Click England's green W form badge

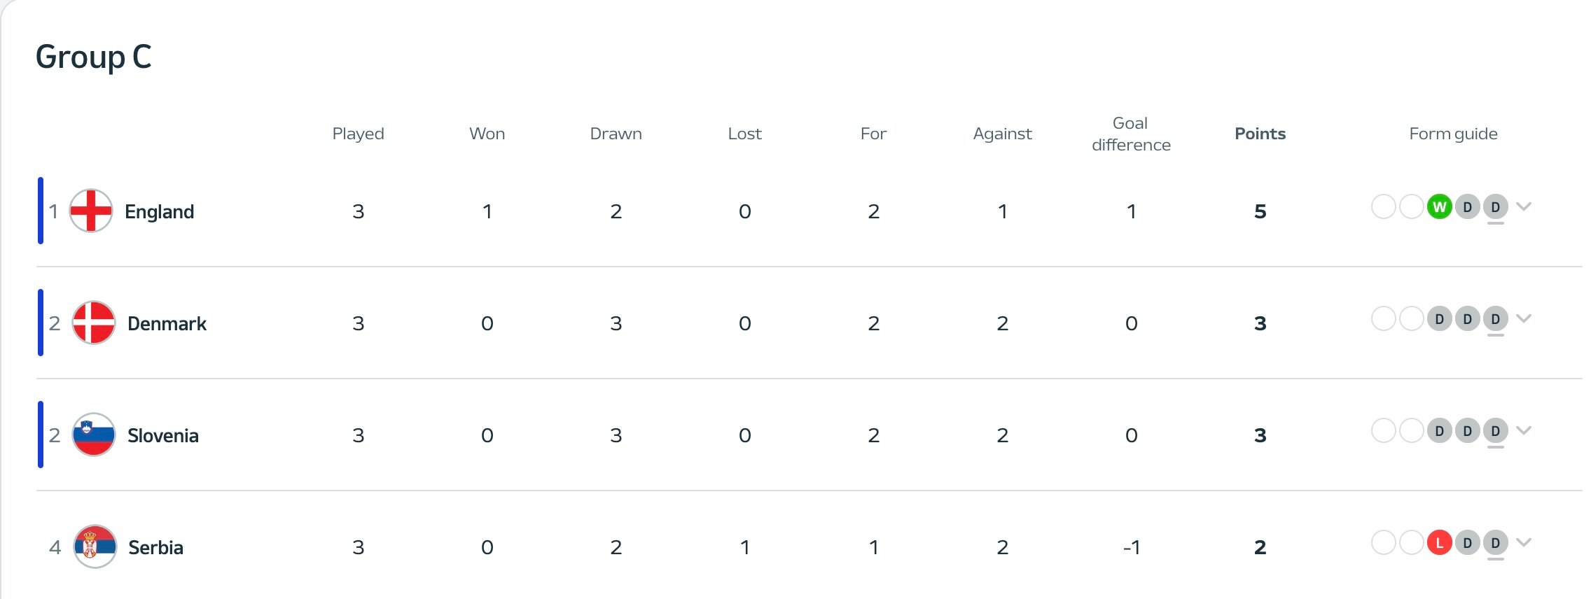pos(1439,206)
